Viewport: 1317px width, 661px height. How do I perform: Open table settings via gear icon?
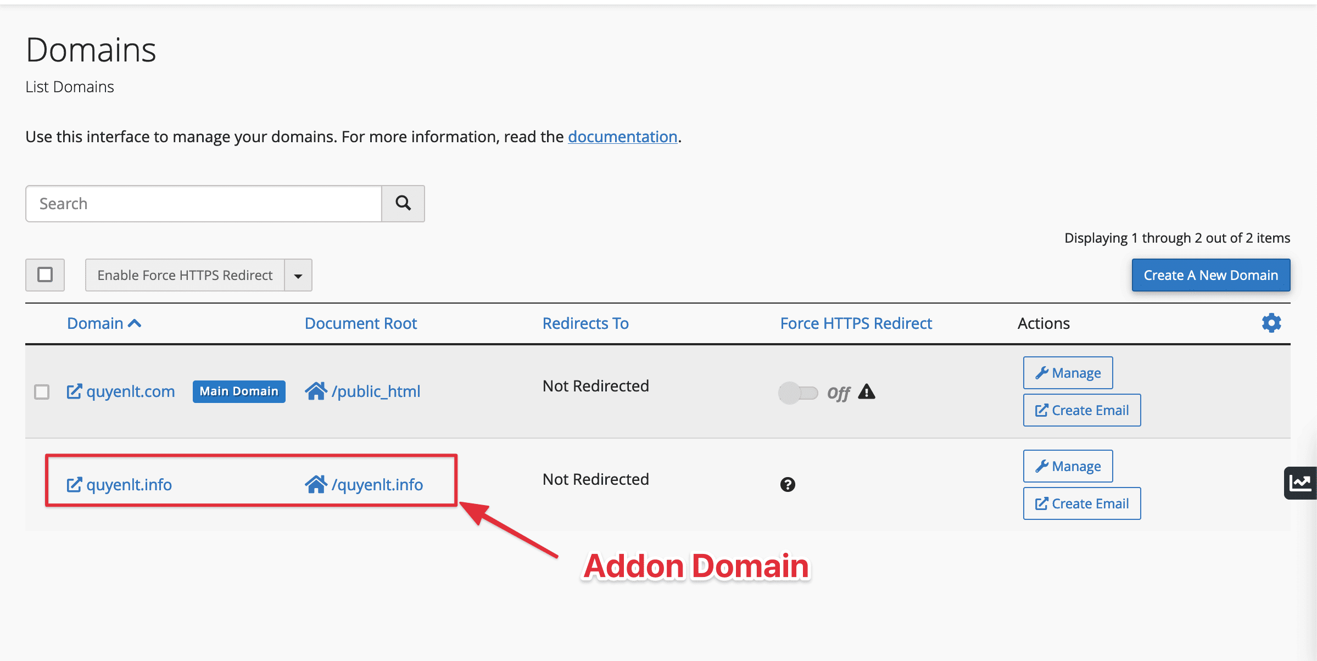pyautogui.click(x=1271, y=323)
